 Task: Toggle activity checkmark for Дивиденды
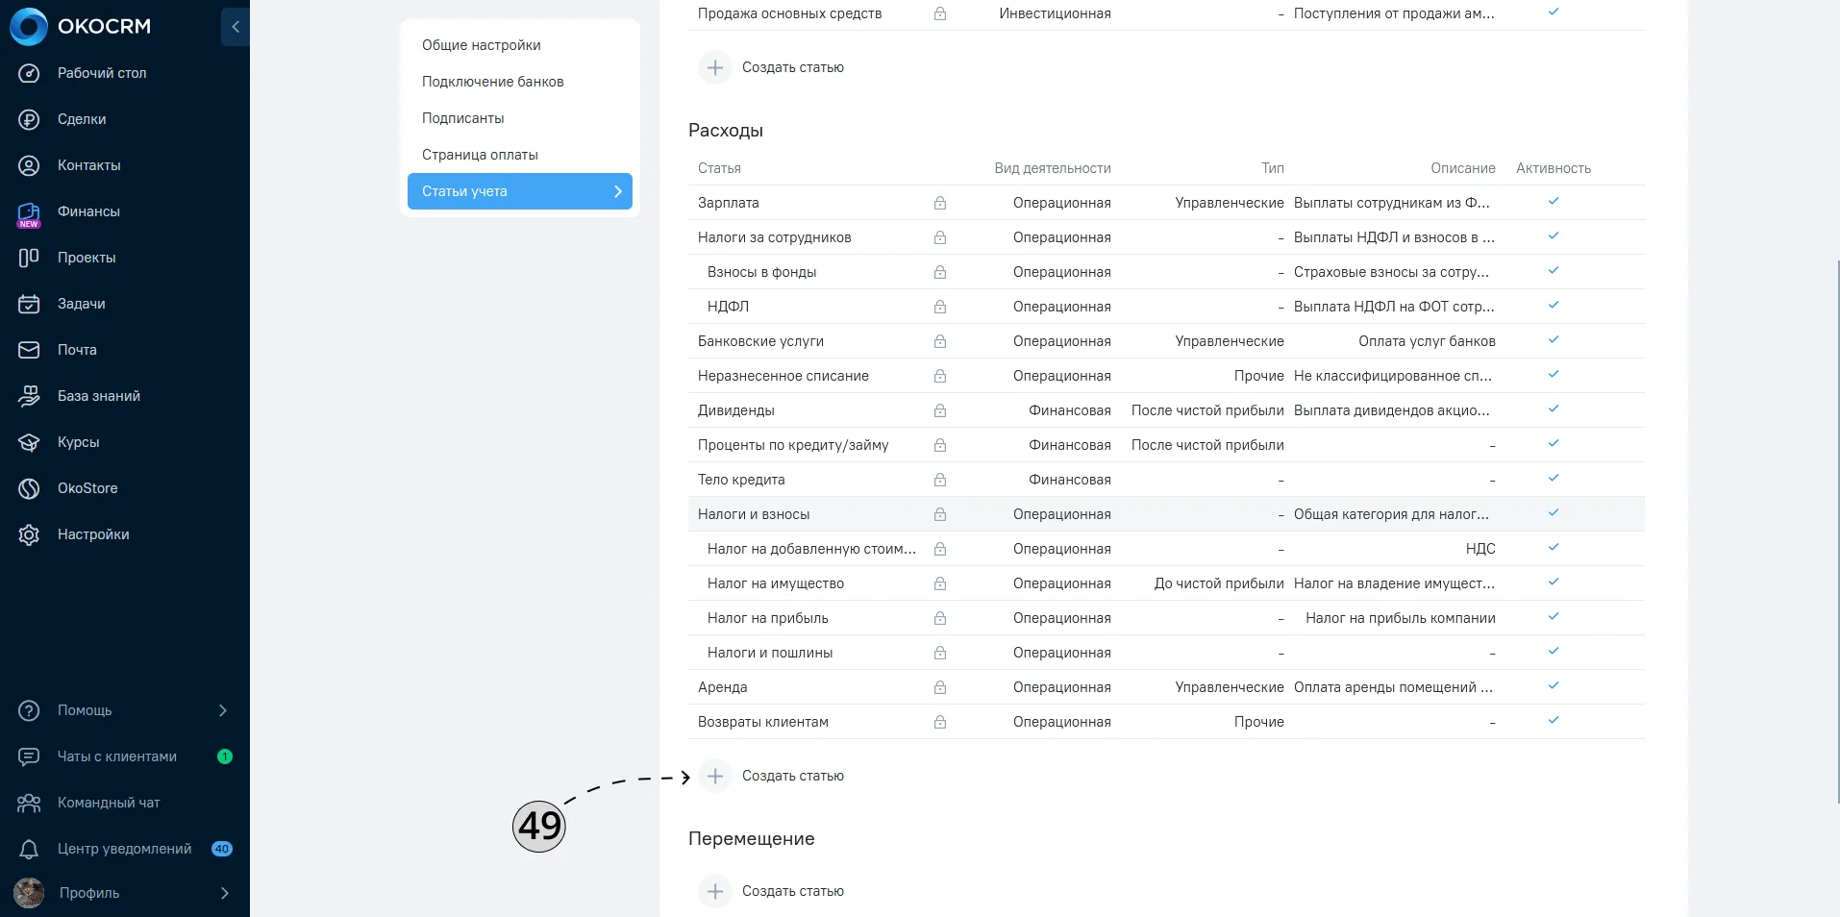click(1554, 409)
